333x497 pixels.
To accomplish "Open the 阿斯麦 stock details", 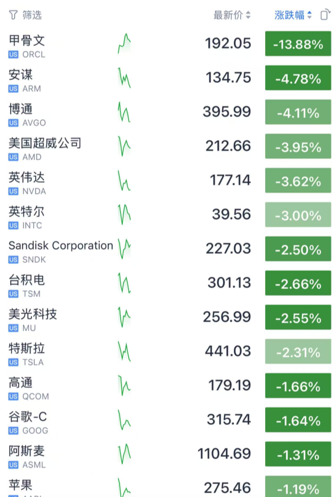I will pyautogui.click(x=26, y=451).
